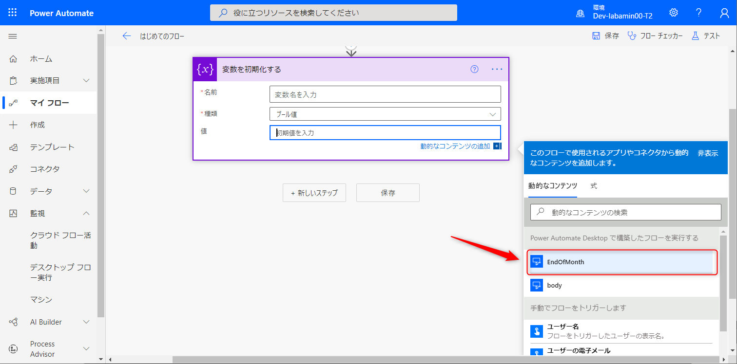Image resolution: width=737 pixels, height=364 pixels.
Task: Hide the dynamic content panel via 非表示
Action: coord(708,153)
